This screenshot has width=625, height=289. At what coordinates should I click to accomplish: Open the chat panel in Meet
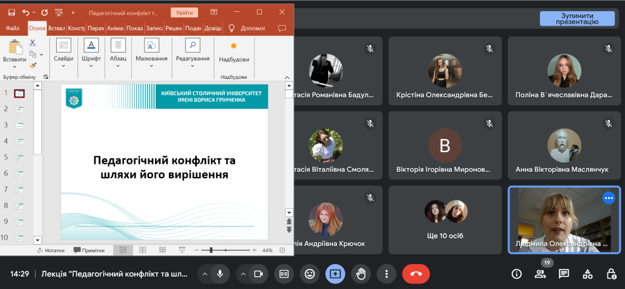point(564,274)
